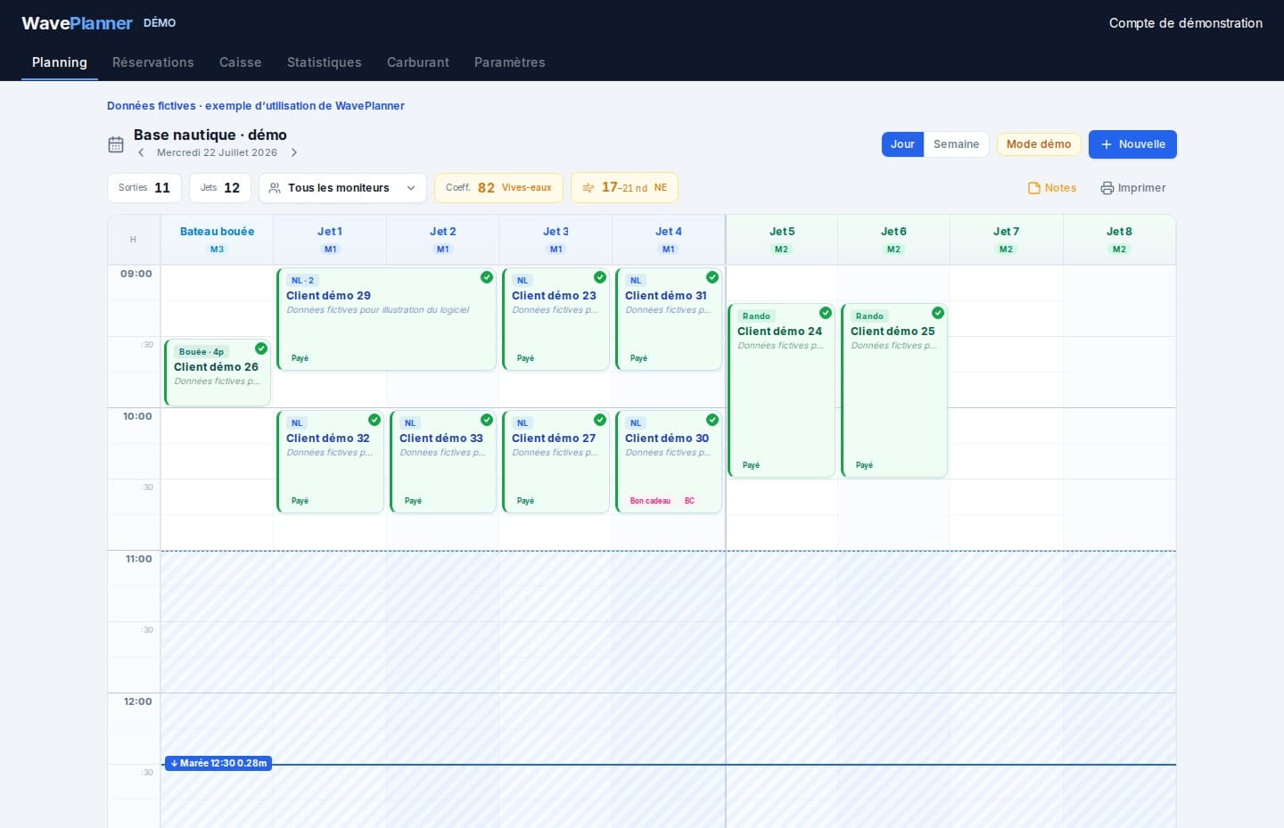Click the printer icon for Imprimer

1107,188
